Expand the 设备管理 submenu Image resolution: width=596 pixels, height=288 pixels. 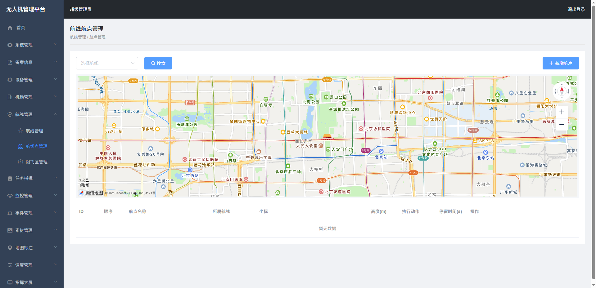(x=32, y=80)
